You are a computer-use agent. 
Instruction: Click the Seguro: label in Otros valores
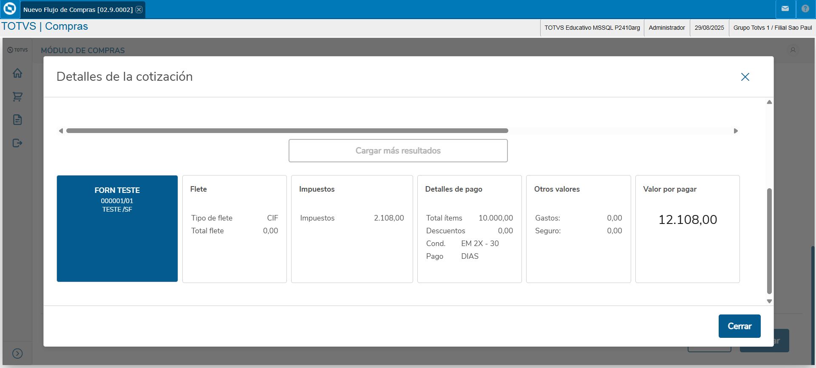[548, 231]
